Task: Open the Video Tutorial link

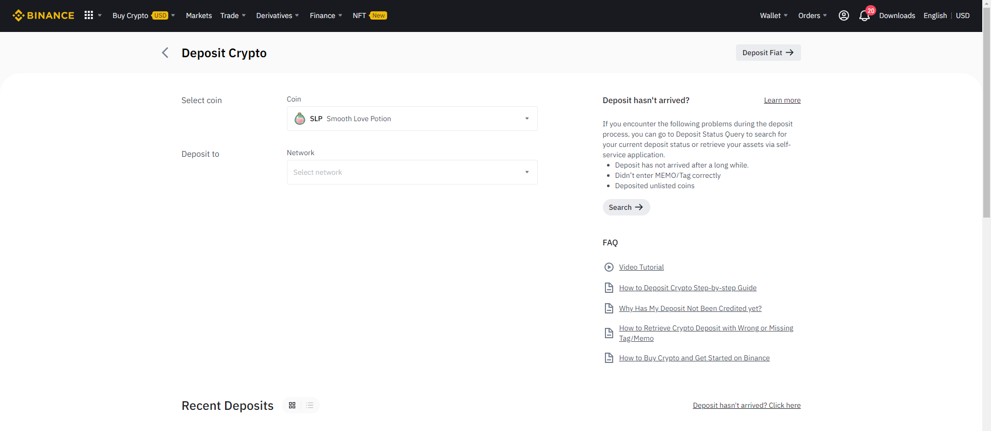Action: pyautogui.click(x=641, y=267)
